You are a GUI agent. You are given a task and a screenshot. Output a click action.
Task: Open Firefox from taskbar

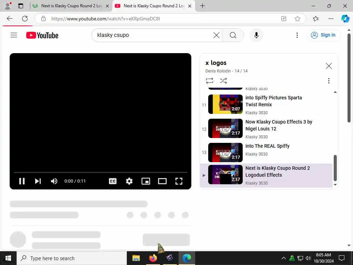click(x=153, y=258)
